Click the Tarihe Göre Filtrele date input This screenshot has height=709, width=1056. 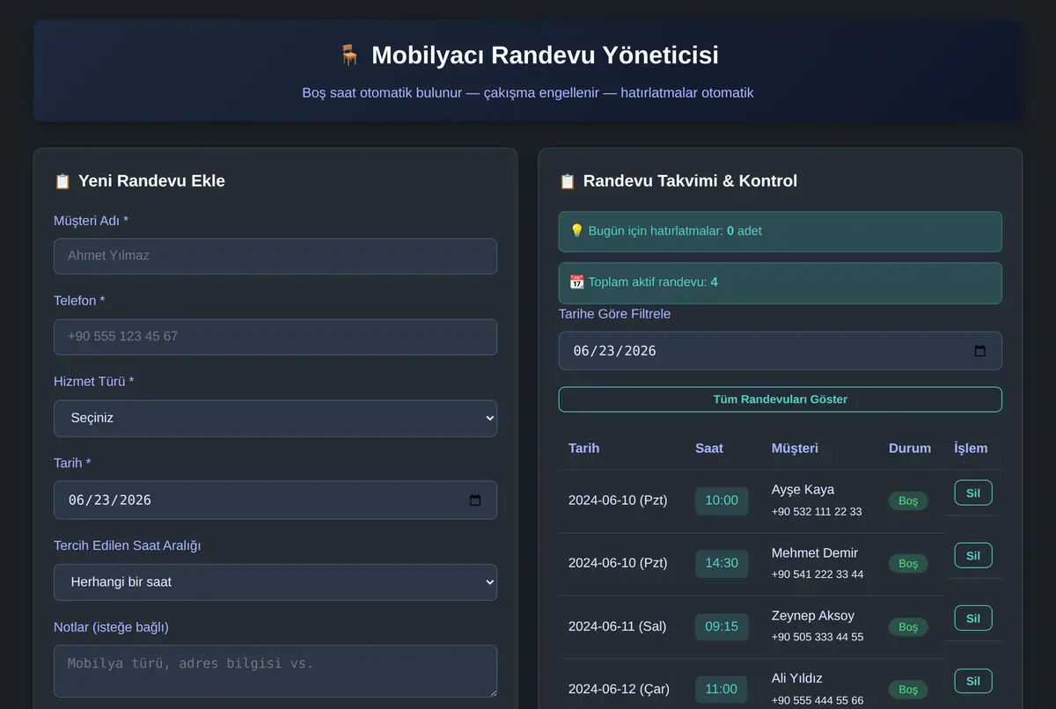click(781, 351)
